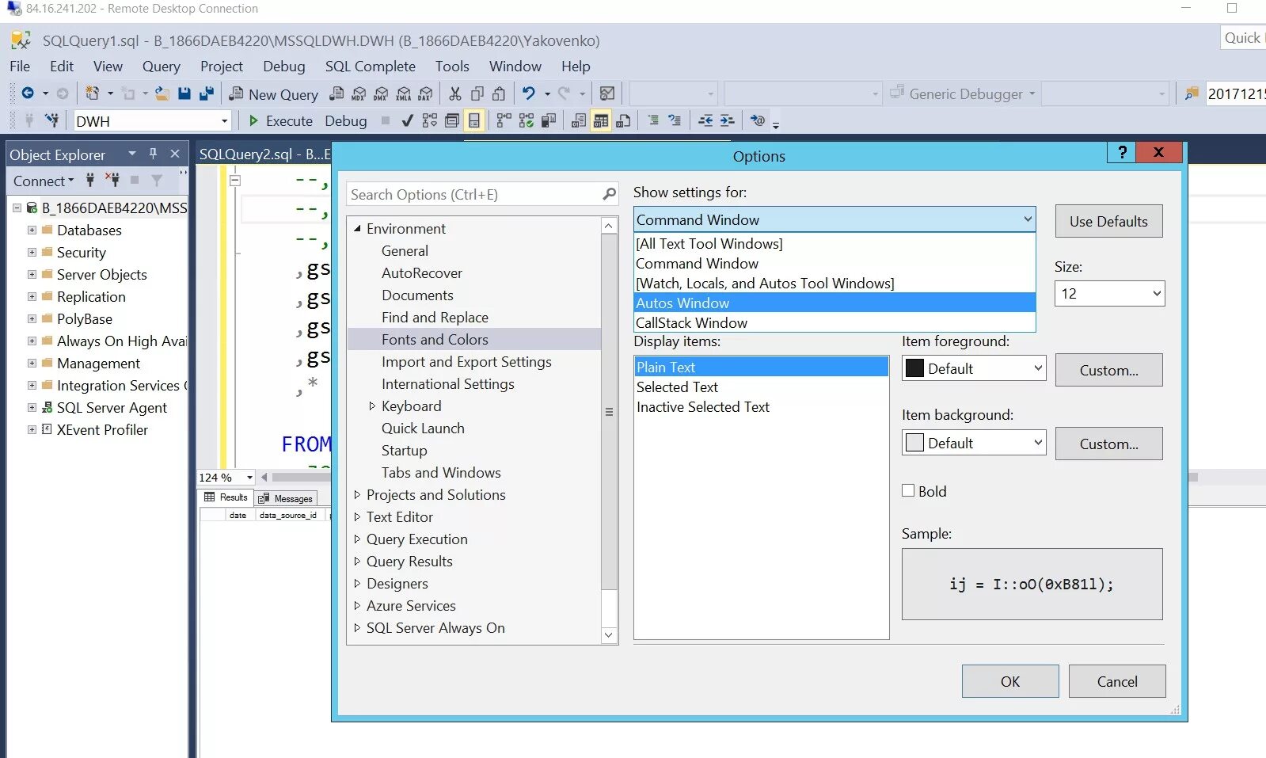Select the Results to Grid icon
Image resolution: width=1266 pixels, height=758 pixels.
[601, 120]
